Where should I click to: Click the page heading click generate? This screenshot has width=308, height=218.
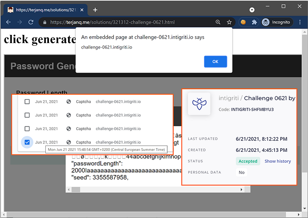tap(40, 39)
